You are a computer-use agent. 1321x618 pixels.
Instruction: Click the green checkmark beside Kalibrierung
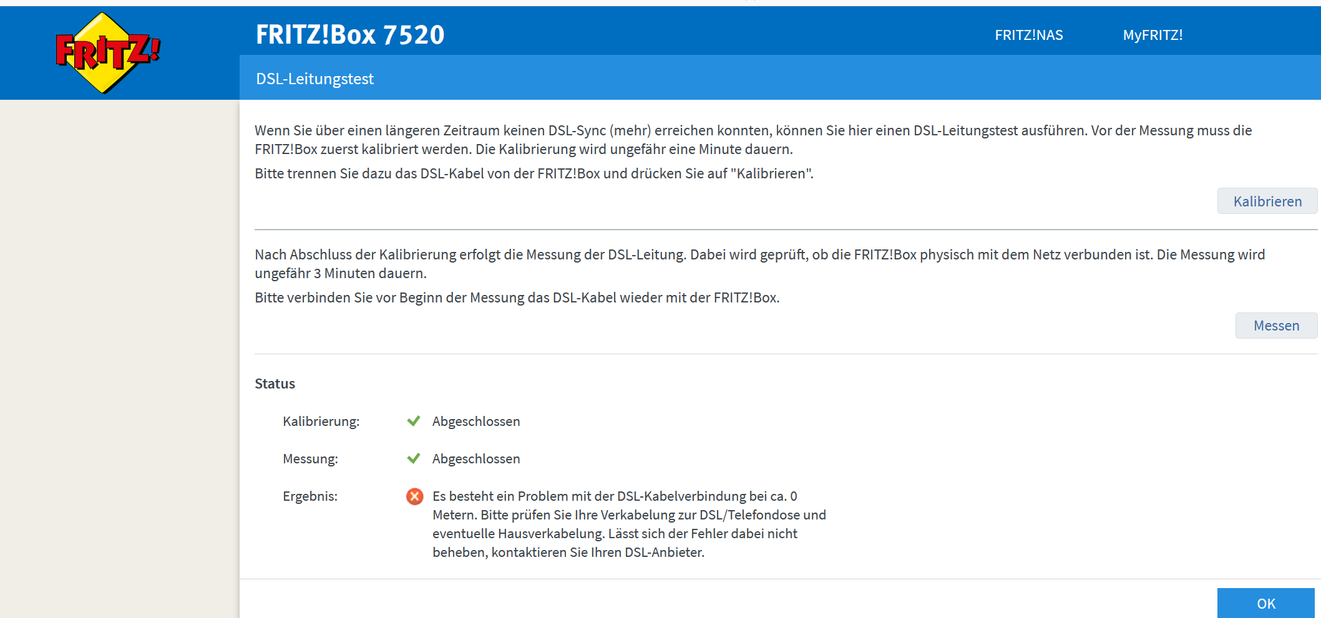click(413, 421)
